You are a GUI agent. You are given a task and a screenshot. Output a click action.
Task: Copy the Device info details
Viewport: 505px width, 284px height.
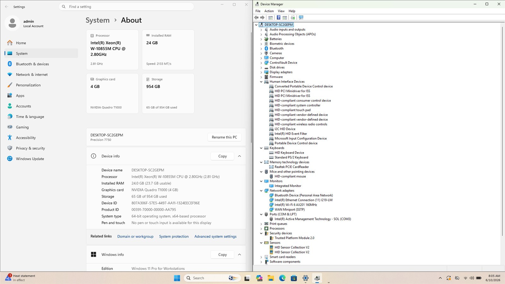(x=223, y=156)
